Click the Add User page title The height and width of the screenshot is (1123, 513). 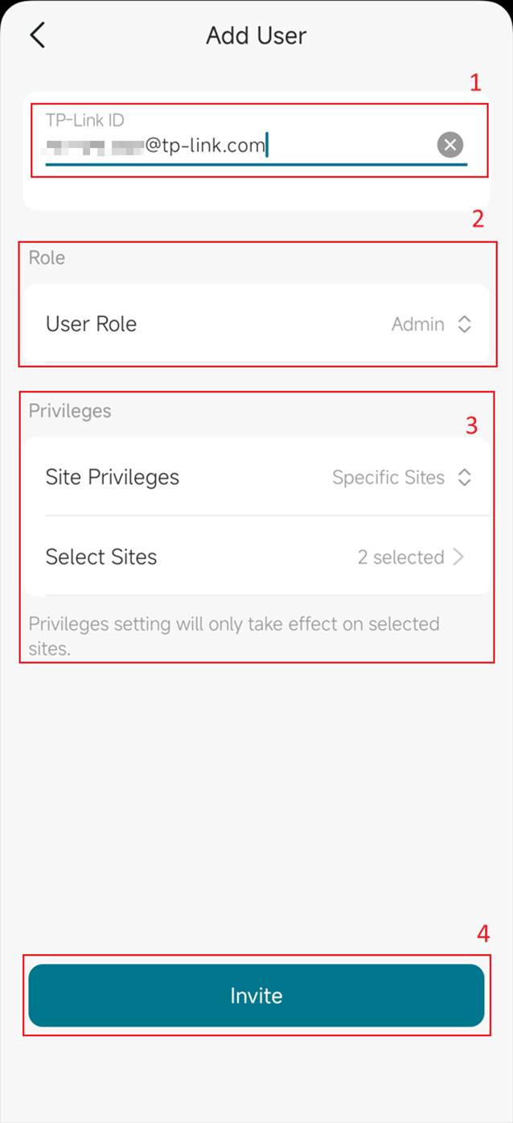[256, 35]
